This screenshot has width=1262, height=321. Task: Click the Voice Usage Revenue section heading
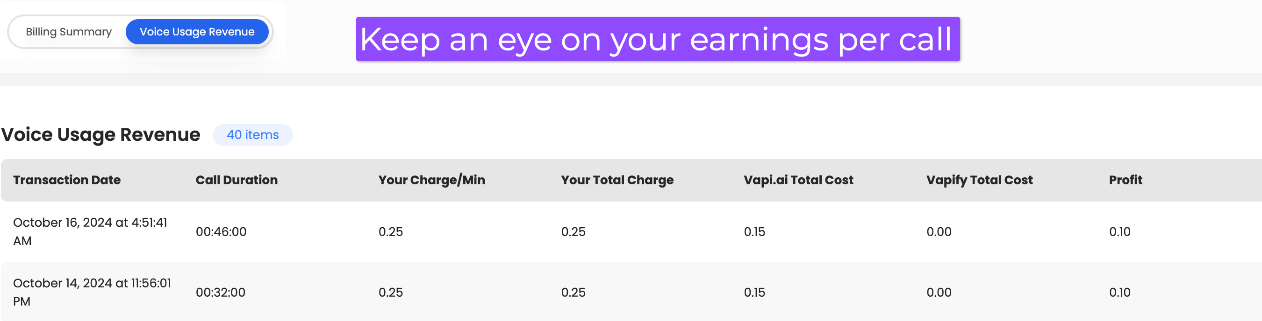(x=100, y=134)
